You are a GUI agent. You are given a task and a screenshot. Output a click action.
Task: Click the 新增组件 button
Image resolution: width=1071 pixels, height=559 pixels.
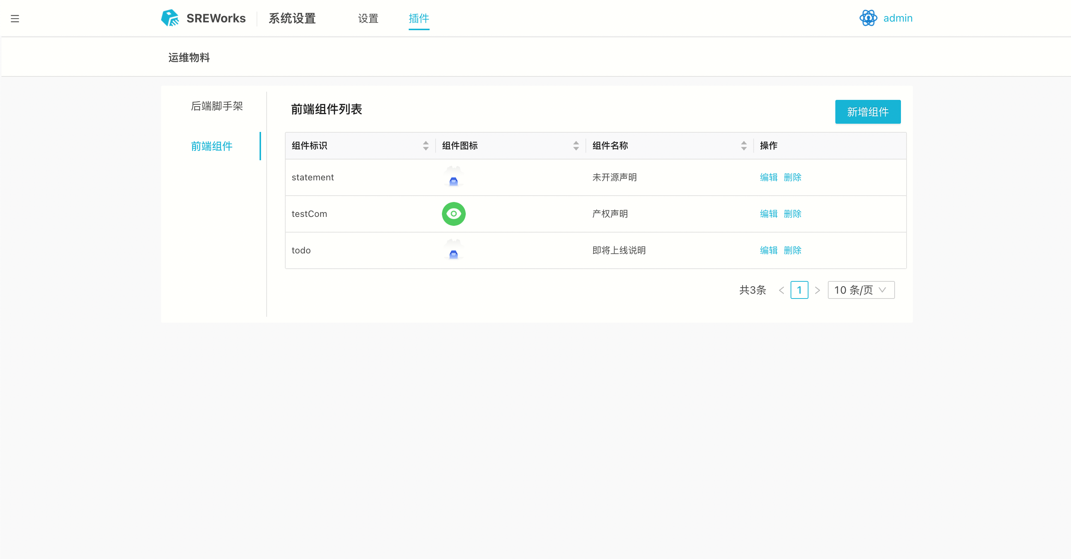868,112
